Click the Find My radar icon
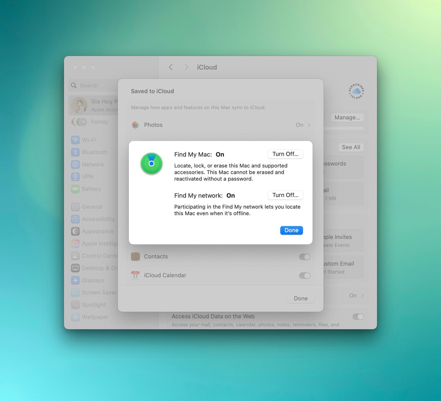 151,164
